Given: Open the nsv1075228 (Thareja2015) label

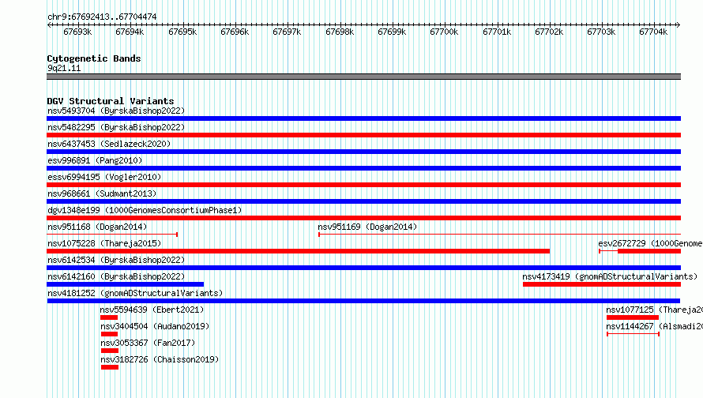Looking at the screenshot, I should click(104, 243).
